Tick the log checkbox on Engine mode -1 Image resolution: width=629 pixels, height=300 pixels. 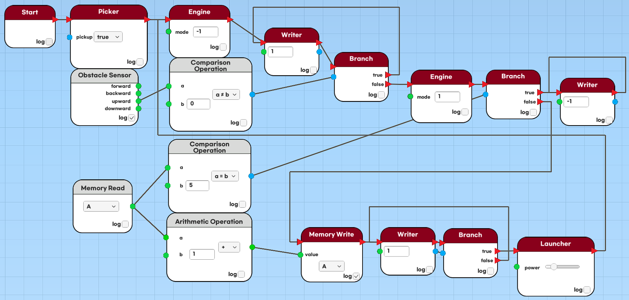(223, 47)
